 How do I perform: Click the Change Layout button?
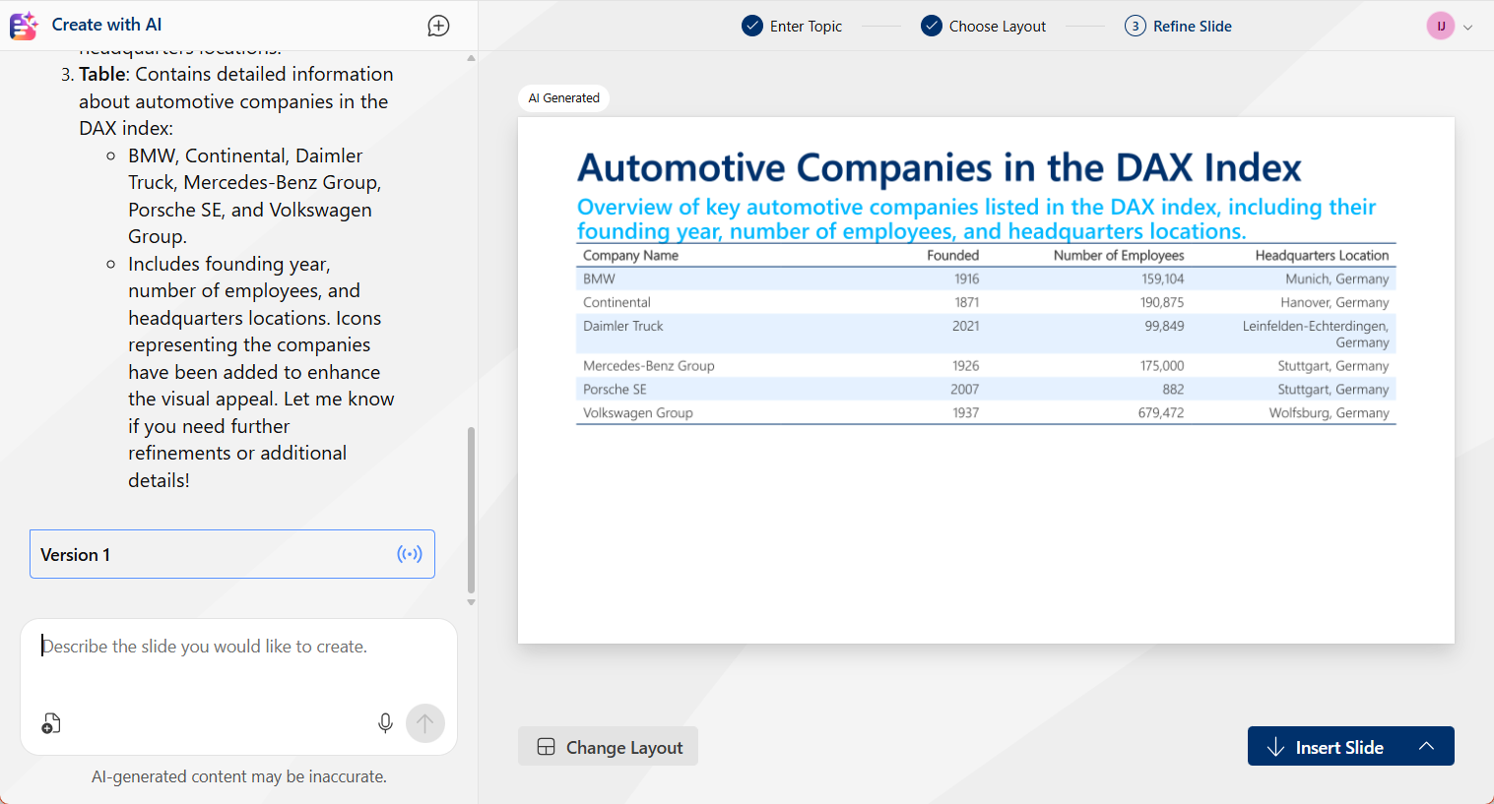pyautogui.click(x=608, y=746)
